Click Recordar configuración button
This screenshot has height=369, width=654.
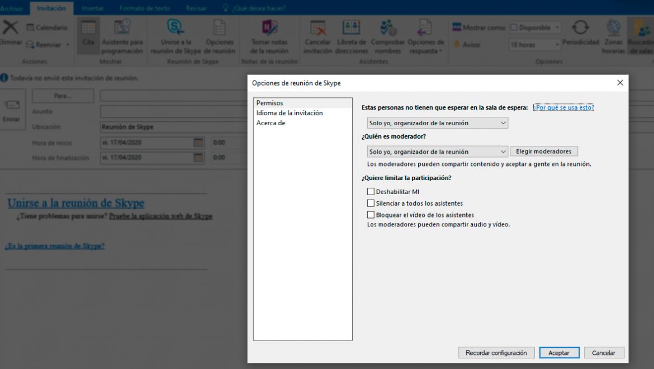[x=496, y=353]
